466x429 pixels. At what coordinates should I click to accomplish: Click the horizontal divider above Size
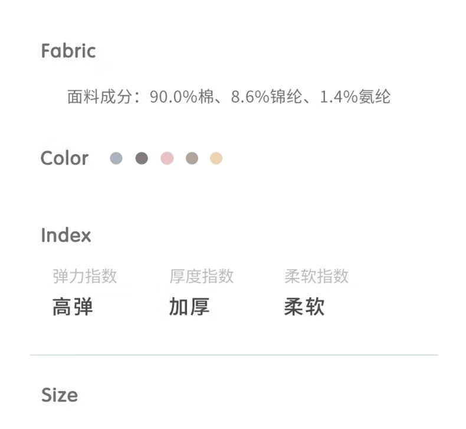(234, 355)
